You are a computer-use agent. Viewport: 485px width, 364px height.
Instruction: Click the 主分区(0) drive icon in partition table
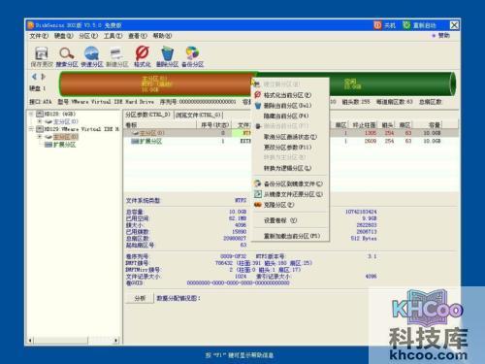click(136, 133)
